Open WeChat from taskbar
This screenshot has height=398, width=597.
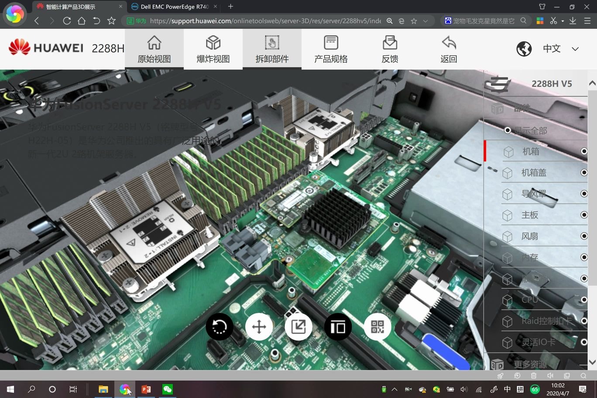point(168,389)
